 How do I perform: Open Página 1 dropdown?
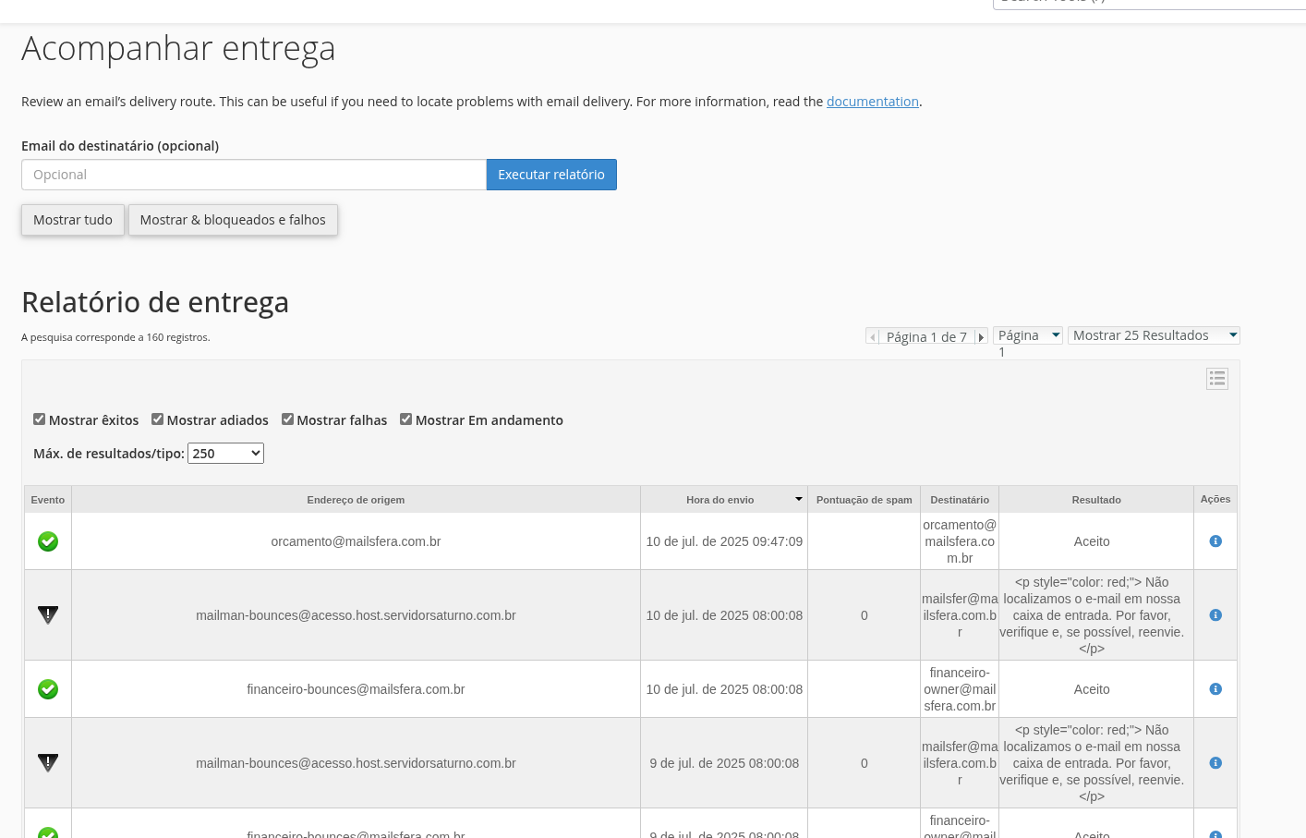(1028, 335)
